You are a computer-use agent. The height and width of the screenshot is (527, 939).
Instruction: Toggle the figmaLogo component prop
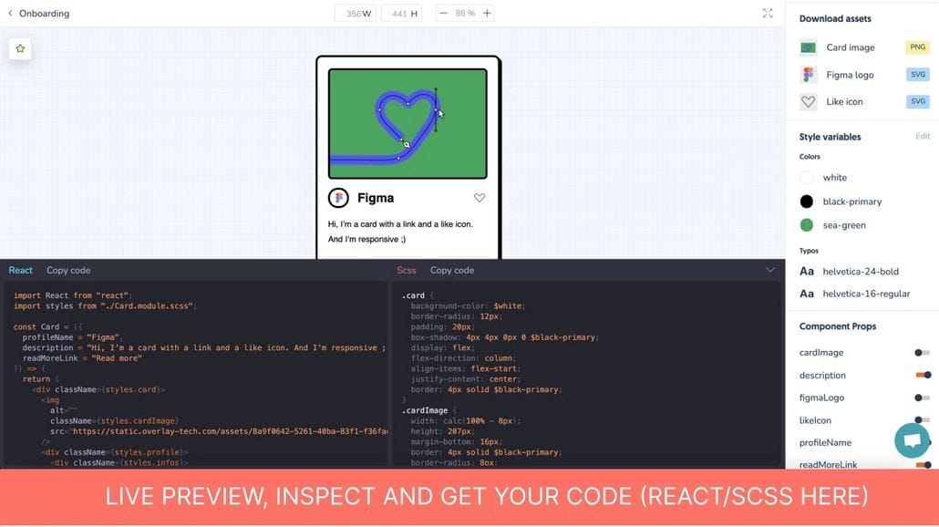point(923,398)
